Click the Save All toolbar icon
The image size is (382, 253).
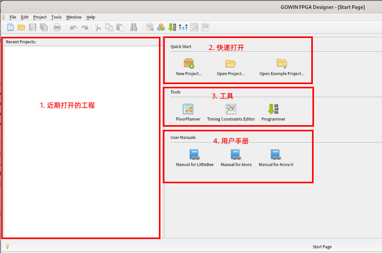click(x=44, y=27)
